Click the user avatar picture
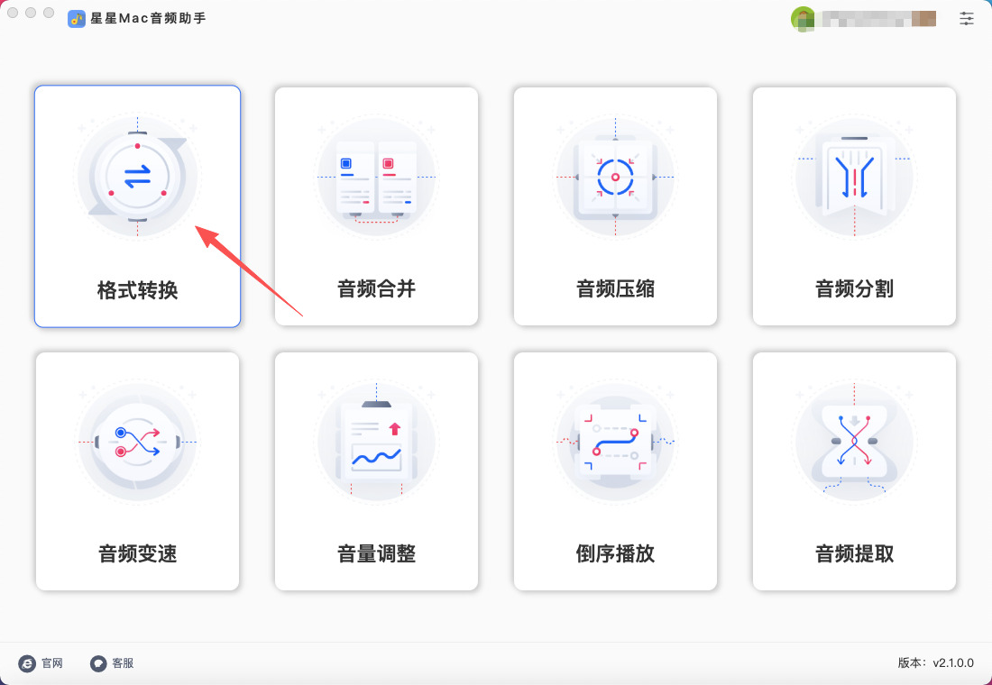Screen dimensions: 992x685 [x=803, y=18]
